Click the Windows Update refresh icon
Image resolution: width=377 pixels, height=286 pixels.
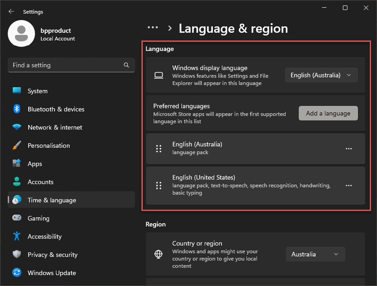click(x=17, y=272)
